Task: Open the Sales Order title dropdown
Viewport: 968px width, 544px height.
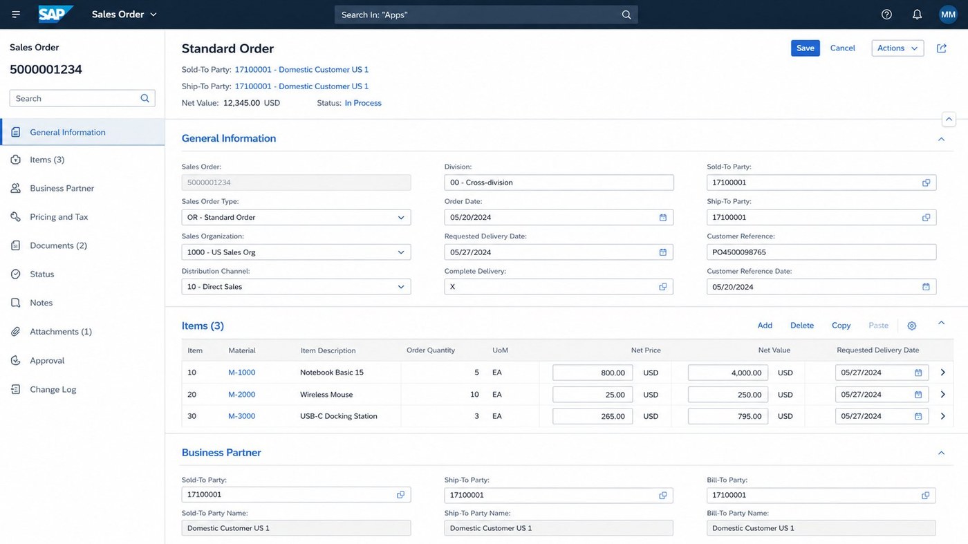Action: (x=124, y=14)
